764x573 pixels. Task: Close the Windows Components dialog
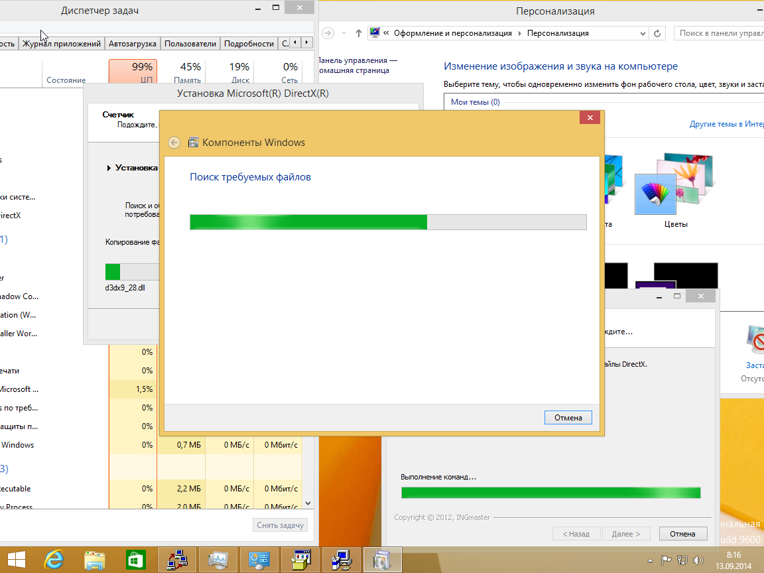pos(590,117)
